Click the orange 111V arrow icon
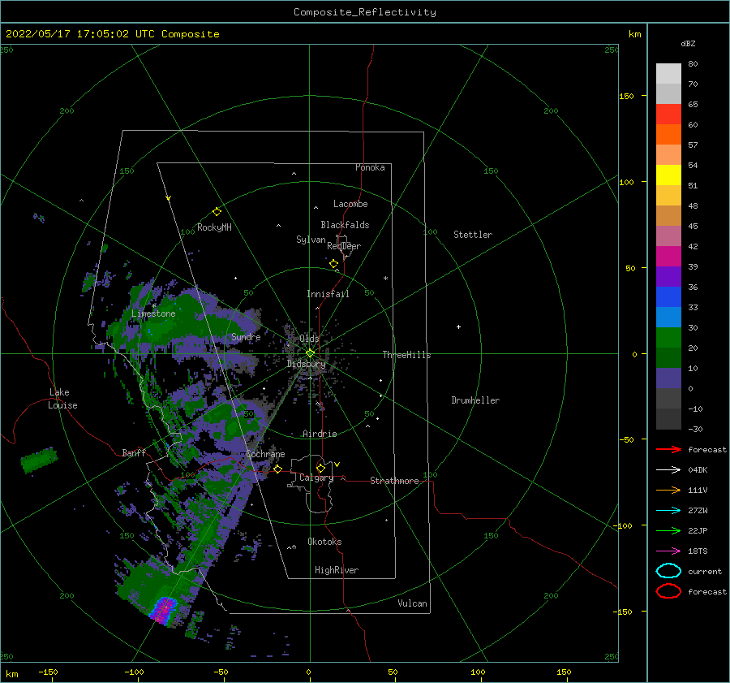Image resolution: width=730 pixels, height=683 pixels. [668, 490]
